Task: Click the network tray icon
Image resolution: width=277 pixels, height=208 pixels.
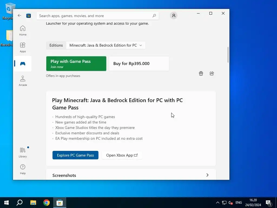Action: pos(224,203)
